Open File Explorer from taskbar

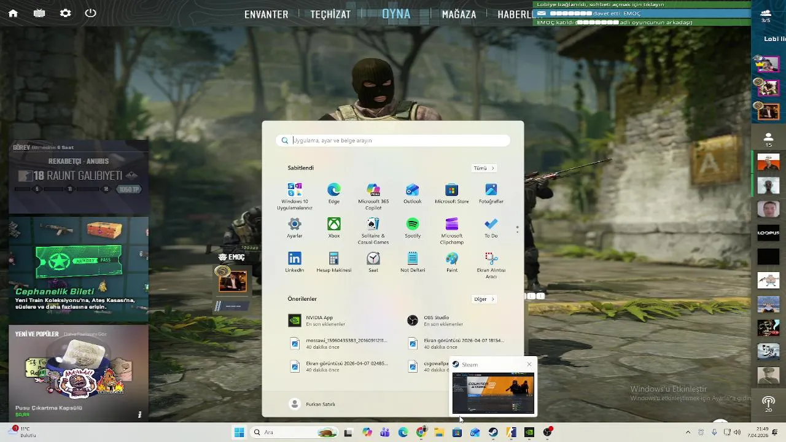coord(439,432)
